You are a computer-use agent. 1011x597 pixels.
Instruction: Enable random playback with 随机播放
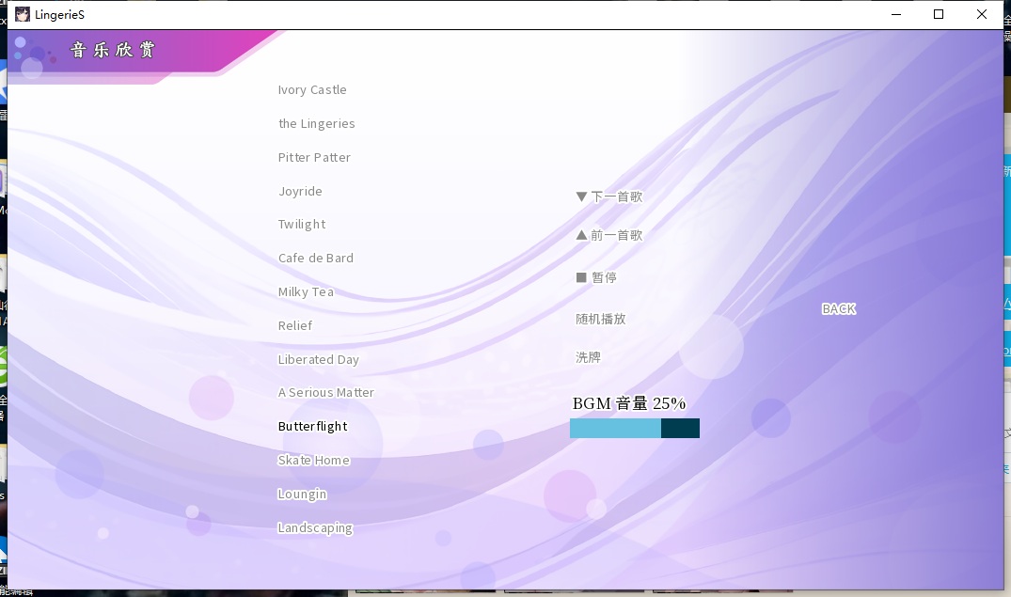(x=599, y=318)
